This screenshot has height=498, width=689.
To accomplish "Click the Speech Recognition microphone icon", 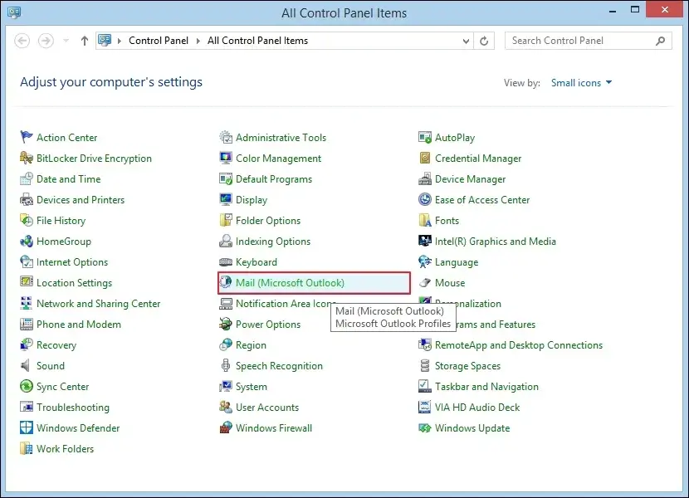I will 226,365.
